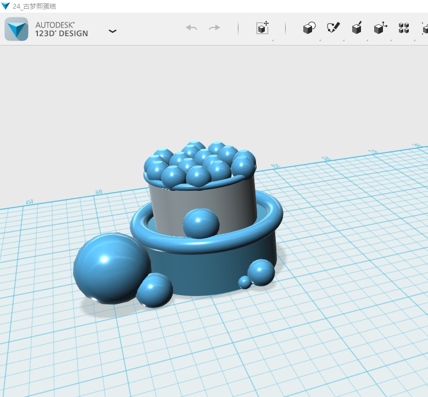
Task: Open the 123D Design application menu logo
Action: [x=16, y=29]
